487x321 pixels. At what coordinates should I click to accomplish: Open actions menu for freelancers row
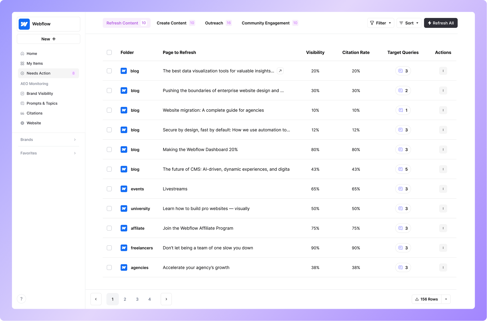click(443, 248)
